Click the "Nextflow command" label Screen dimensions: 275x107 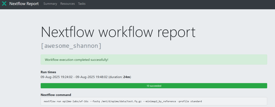[x=56, y=95]
